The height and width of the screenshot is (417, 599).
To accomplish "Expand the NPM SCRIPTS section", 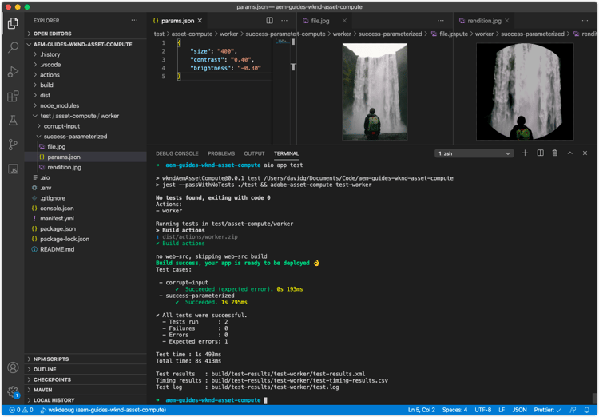I will tap(51, 359).
